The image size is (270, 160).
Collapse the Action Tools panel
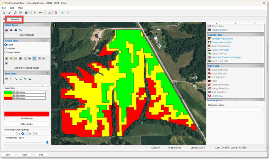[47, 40]
